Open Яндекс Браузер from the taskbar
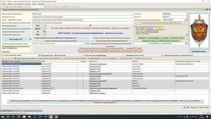The width and height of the screenshot is (211, 119). click(x=24, y=117)
